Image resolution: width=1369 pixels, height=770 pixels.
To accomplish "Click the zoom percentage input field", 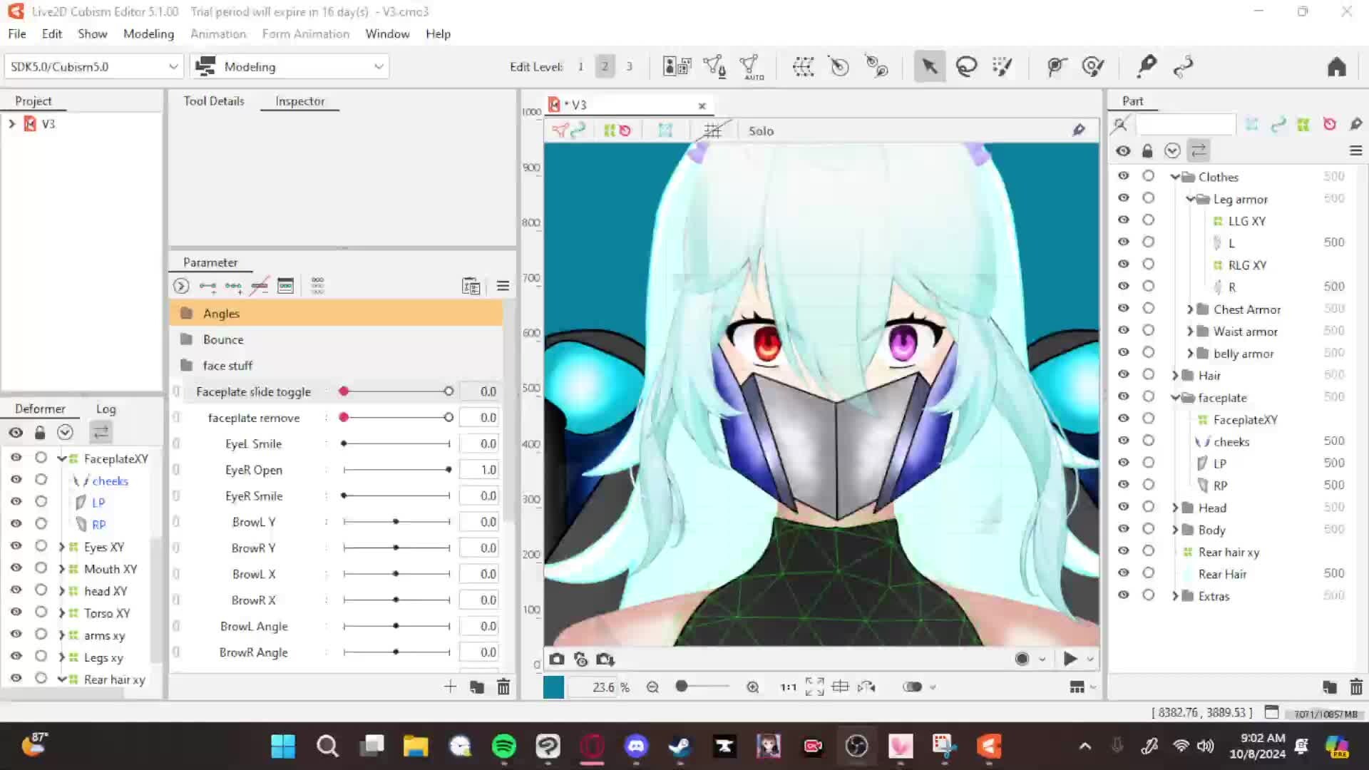I will tap(601, 687).
